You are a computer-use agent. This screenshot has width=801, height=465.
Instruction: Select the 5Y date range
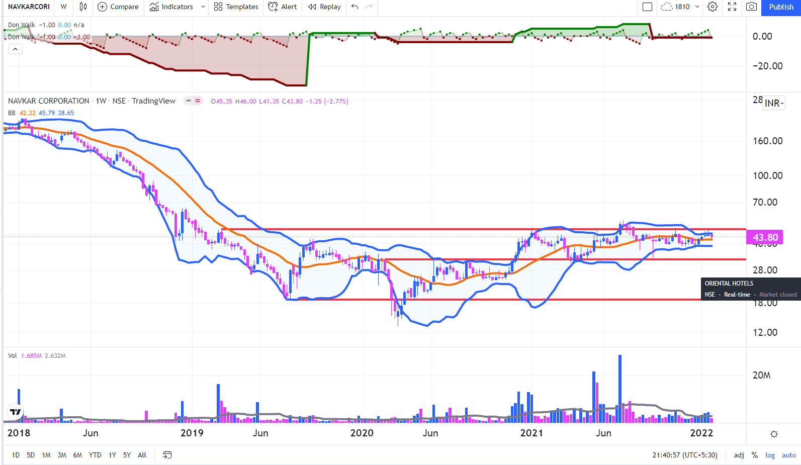pyautogui.click(x=127, y=455)
